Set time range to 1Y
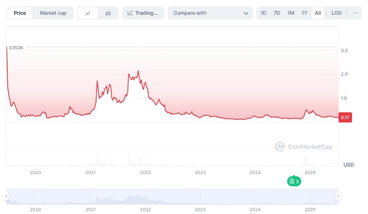The height and width of the screenshot is (214, 368). pyautogui.click(x=305, y=13)
